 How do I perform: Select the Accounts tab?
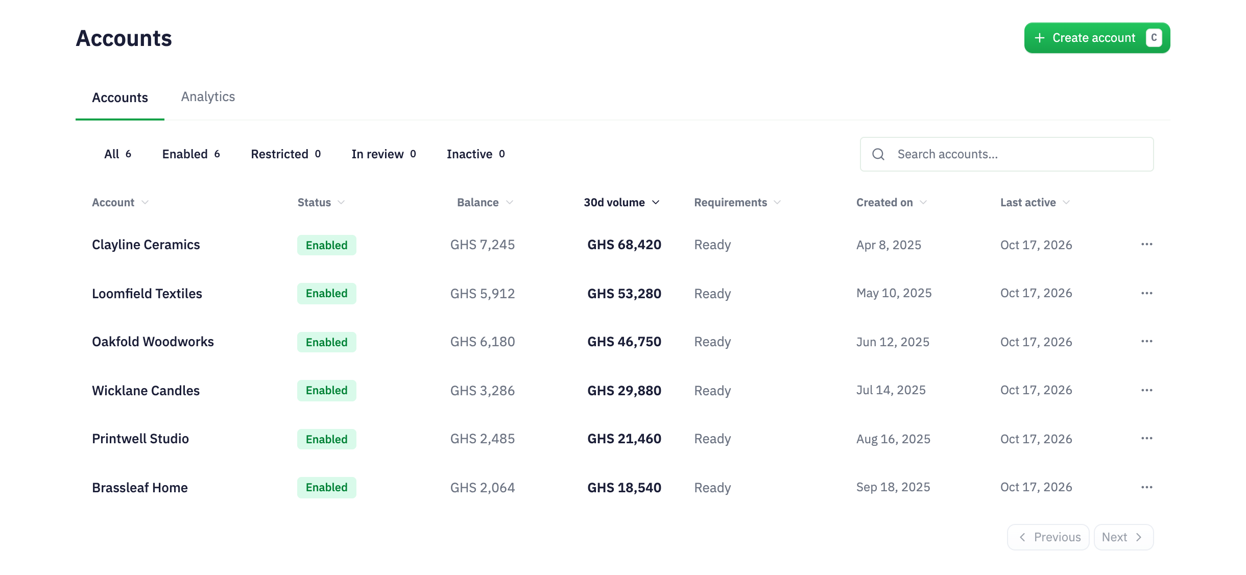coord(120,98)
